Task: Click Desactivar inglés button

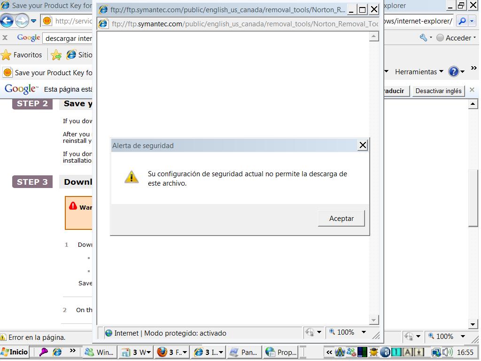Action: (x=438, y=91)
